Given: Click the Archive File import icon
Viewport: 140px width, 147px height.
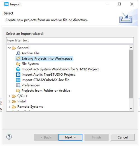Looking at the screenshot, I should [18, 53].
